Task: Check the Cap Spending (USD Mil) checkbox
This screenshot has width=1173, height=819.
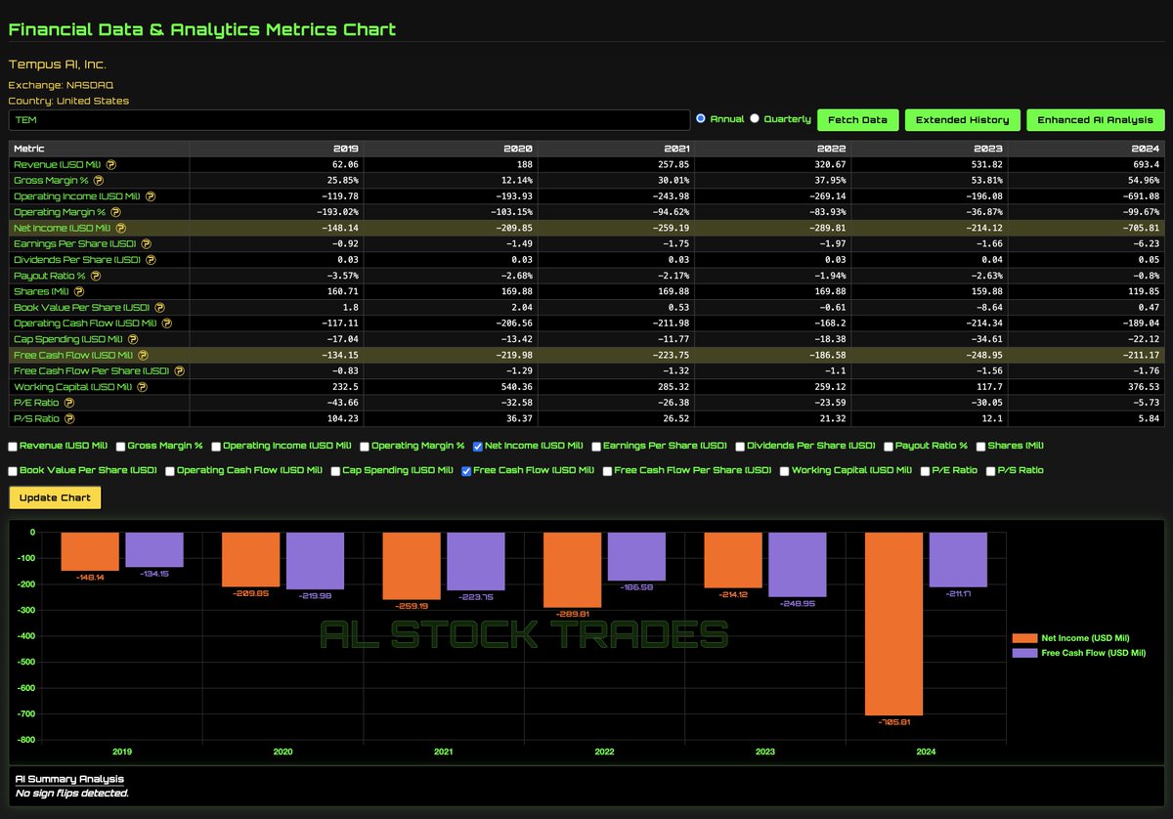Action: (335, 470)
